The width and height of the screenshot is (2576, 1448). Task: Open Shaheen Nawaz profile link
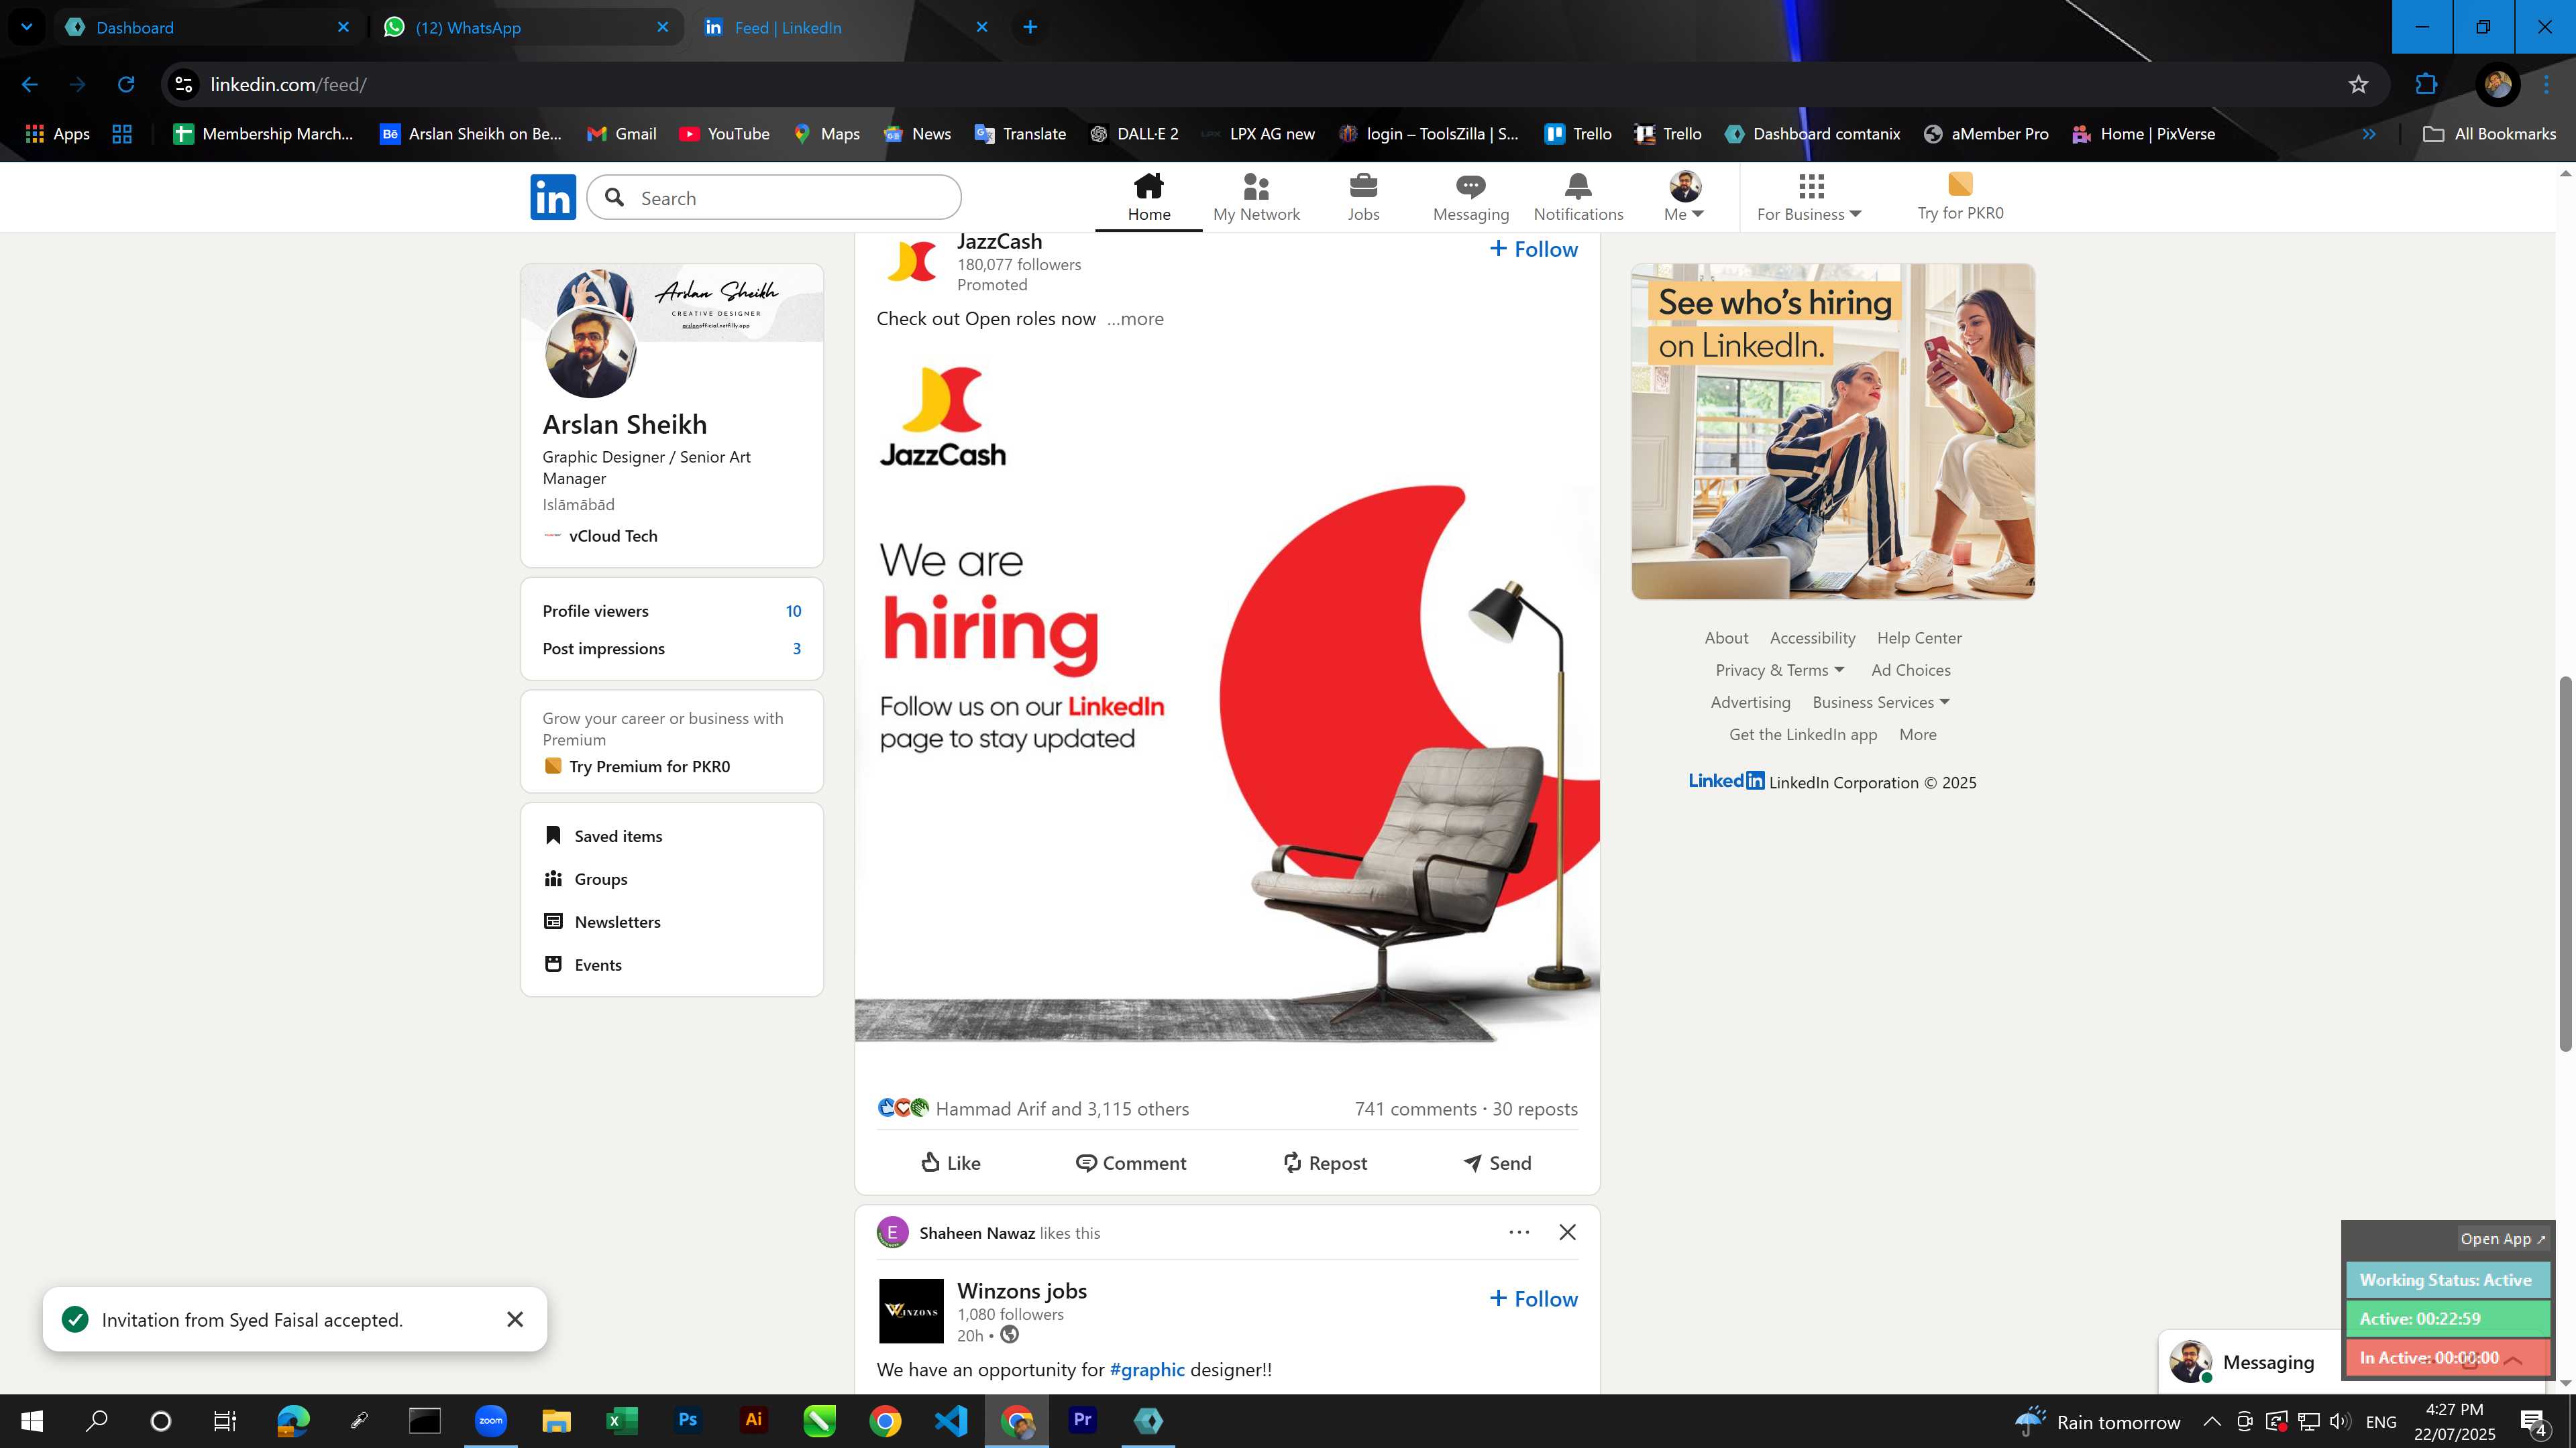pyautogui.click(x=977, y=1232)
